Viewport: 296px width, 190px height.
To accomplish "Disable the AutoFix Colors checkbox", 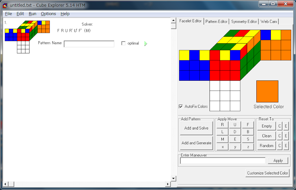I will click(x=181, y=106).
